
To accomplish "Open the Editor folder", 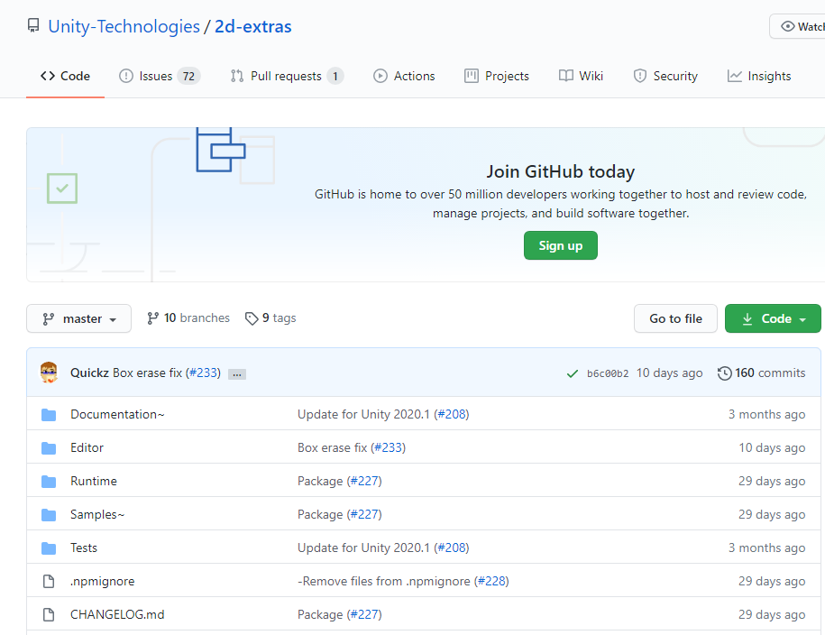I will 87,447.
